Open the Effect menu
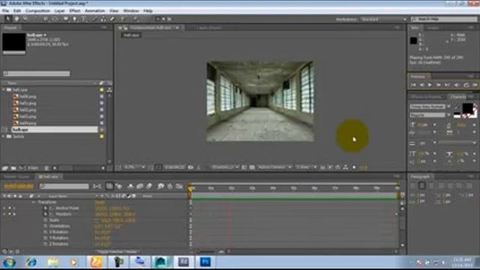480x270 pixels. tap(75, 10)
